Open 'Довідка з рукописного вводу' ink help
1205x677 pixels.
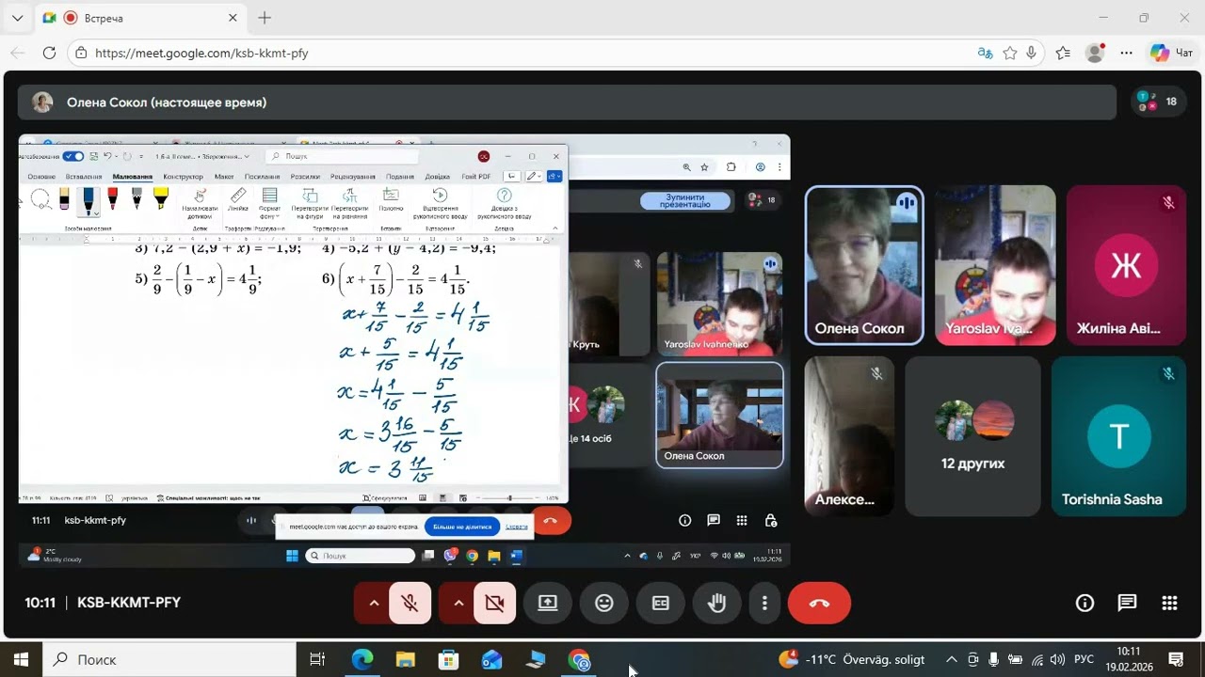pos(504,204)
